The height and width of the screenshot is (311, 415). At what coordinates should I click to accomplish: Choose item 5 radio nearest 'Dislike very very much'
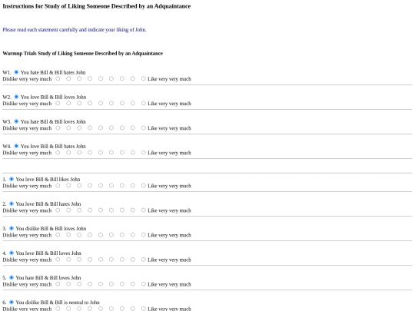(x=58, y=284)
